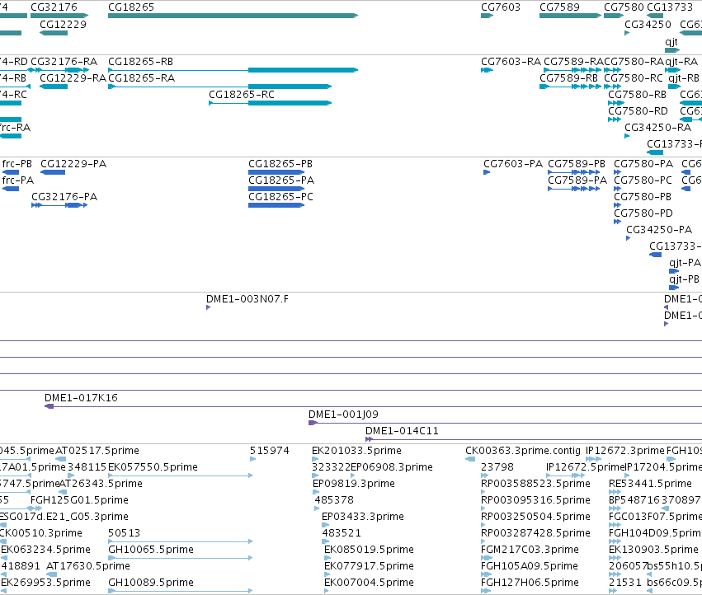
Task: Select the CG7580-PA protein label
Action: tap(643, 164)
